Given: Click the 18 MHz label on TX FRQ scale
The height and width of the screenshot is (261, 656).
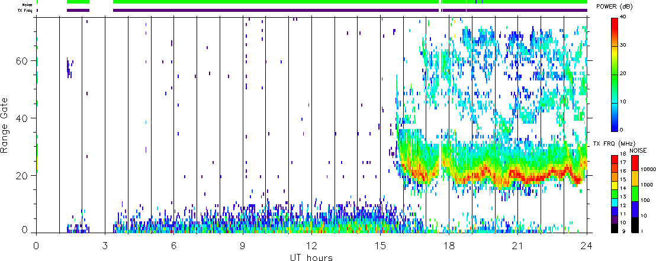Looking at the screenshot, I should 623,154.
